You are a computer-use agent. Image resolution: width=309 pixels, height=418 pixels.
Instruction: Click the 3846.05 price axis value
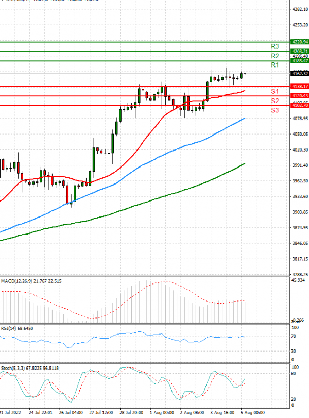point(300,243)
